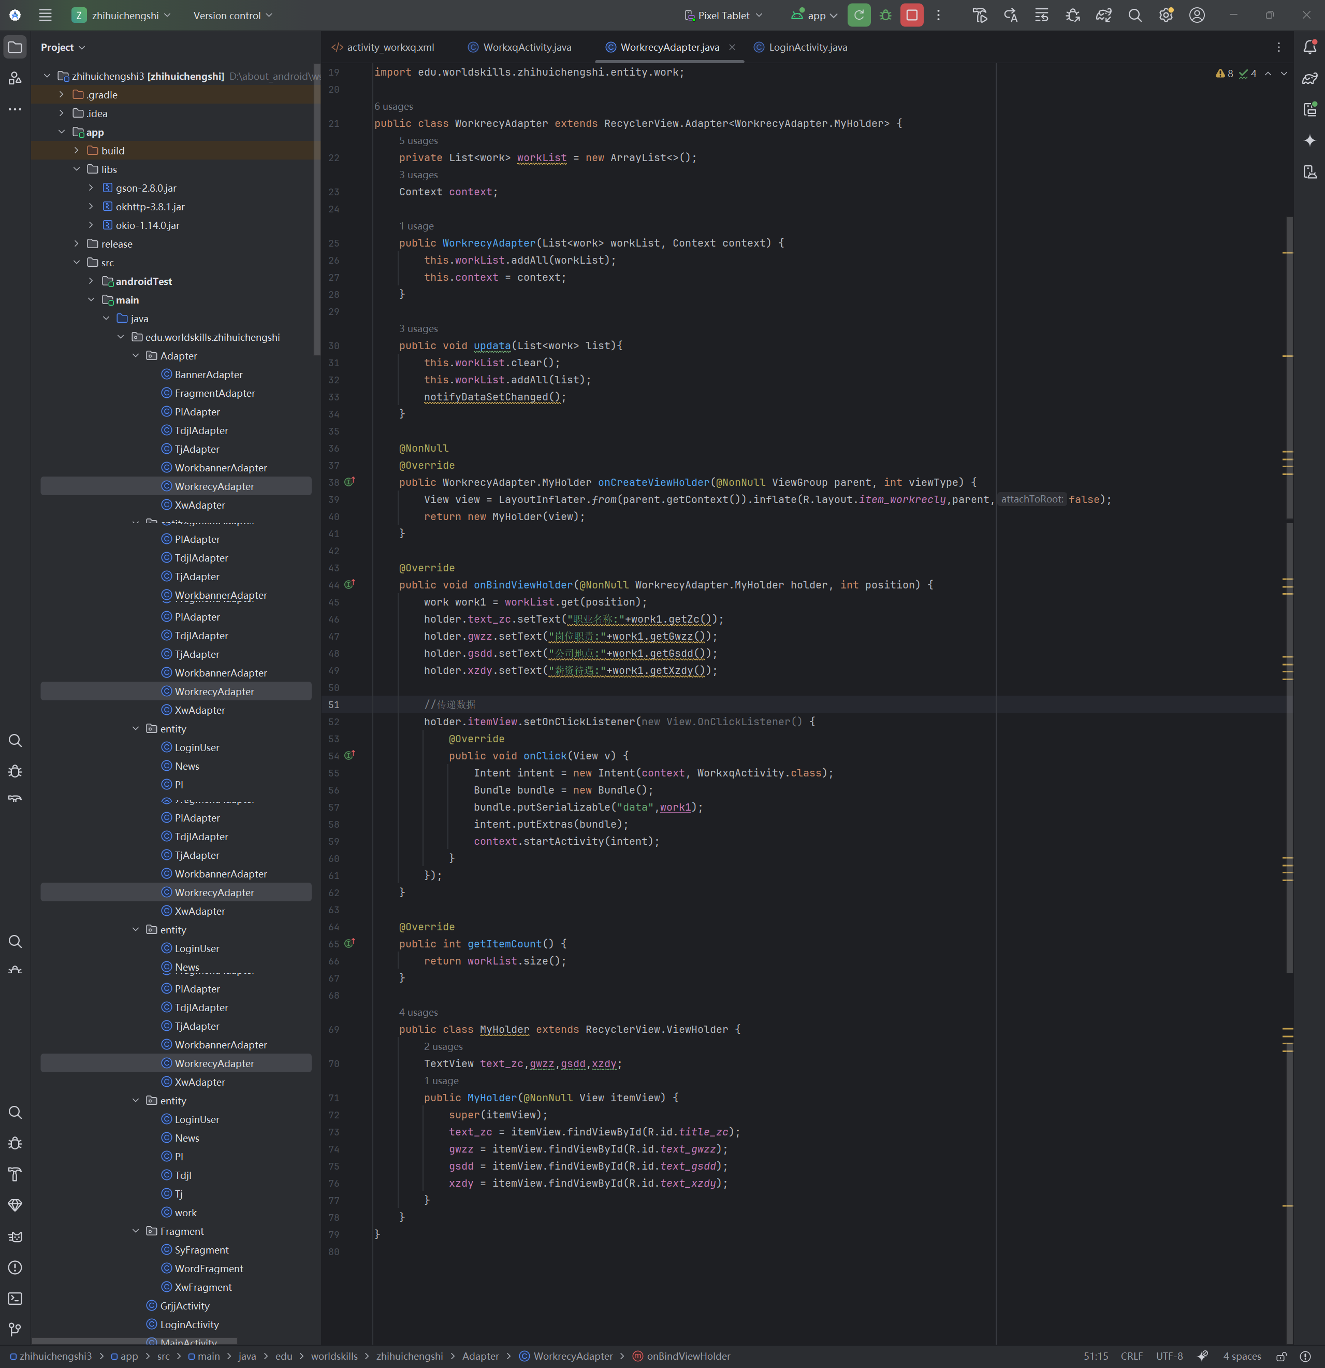Click the CRLF line separator in the status bar
The image size is (1325, 1368).
tap(1131, 1356)
